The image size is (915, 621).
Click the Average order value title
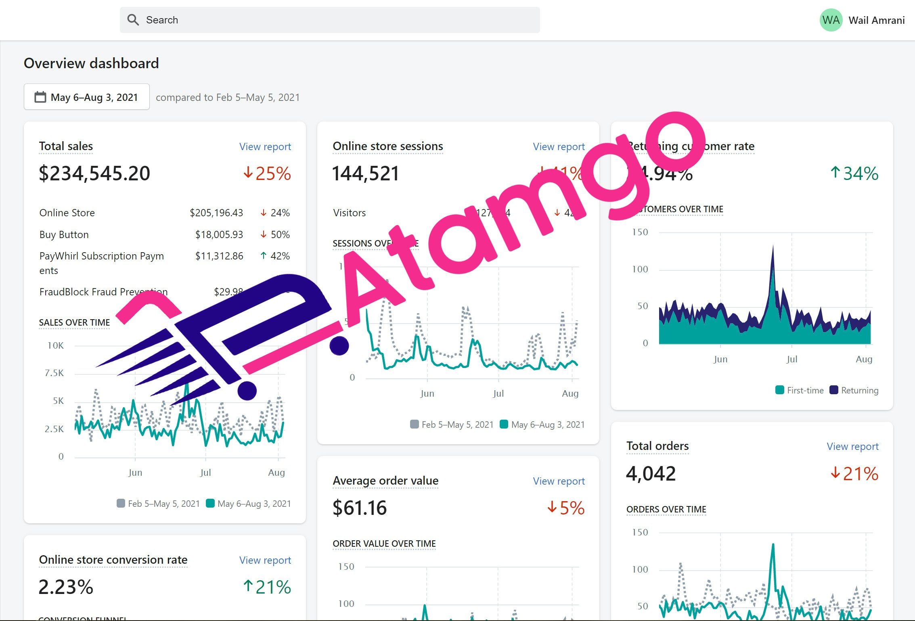pyautogui.click(x=385, y=481)
